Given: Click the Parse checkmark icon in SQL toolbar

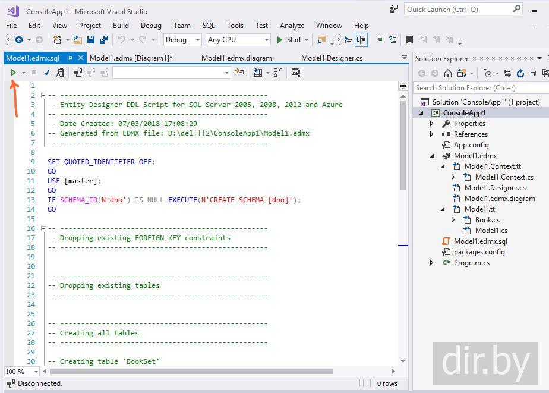Looking at the screenshot, I should point(46,73).
